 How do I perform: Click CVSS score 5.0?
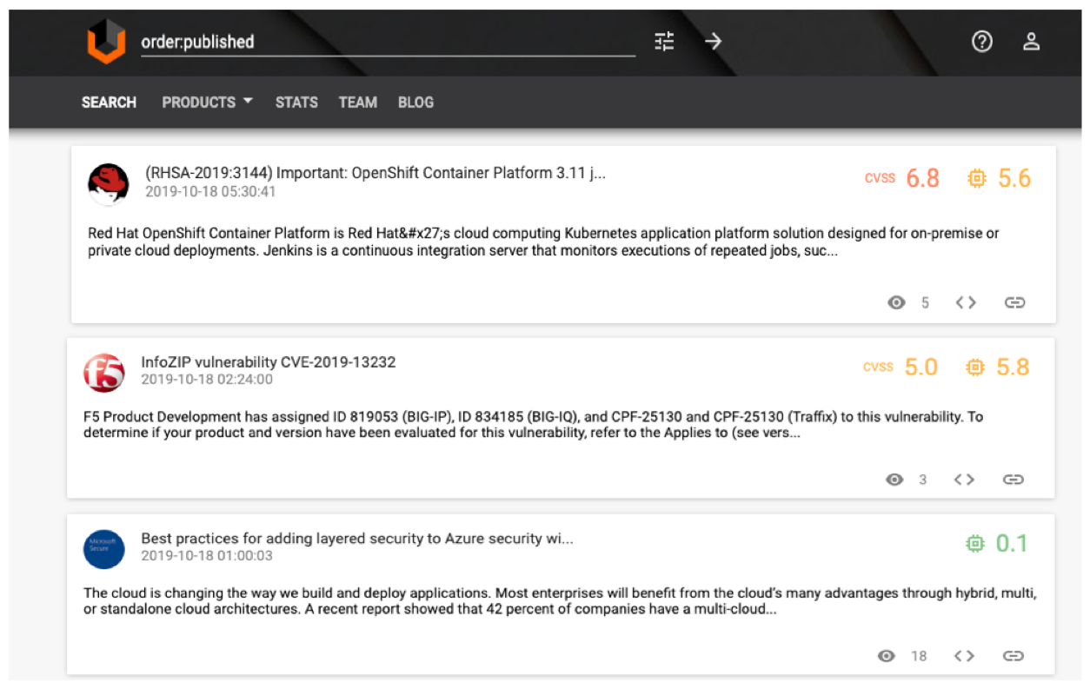point(921,367)
